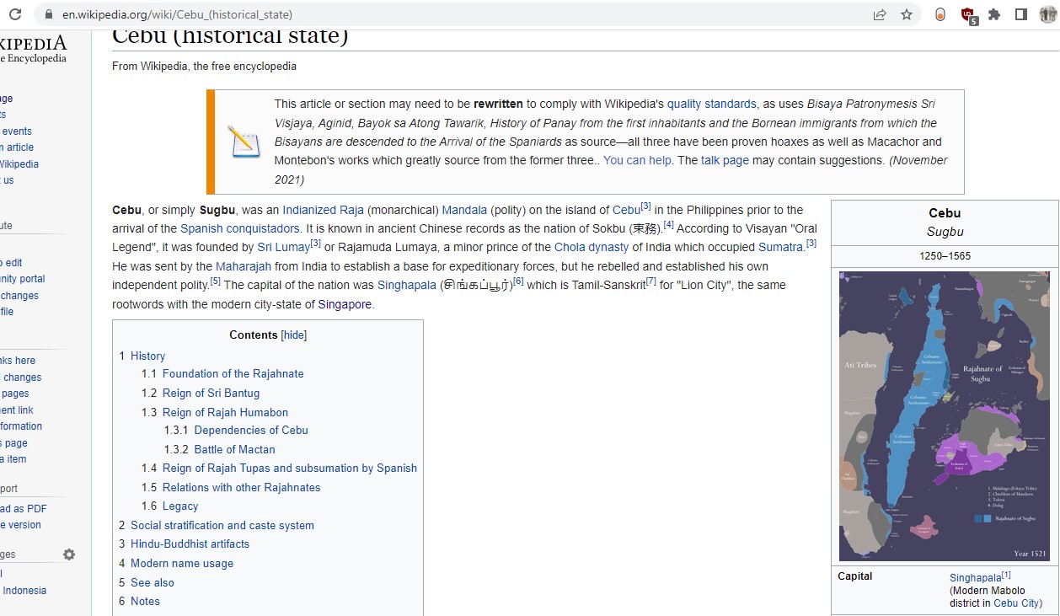The image size is (1060, 616).
Task: Toggle the browser side panel icon
Action: click(1021, 14)
